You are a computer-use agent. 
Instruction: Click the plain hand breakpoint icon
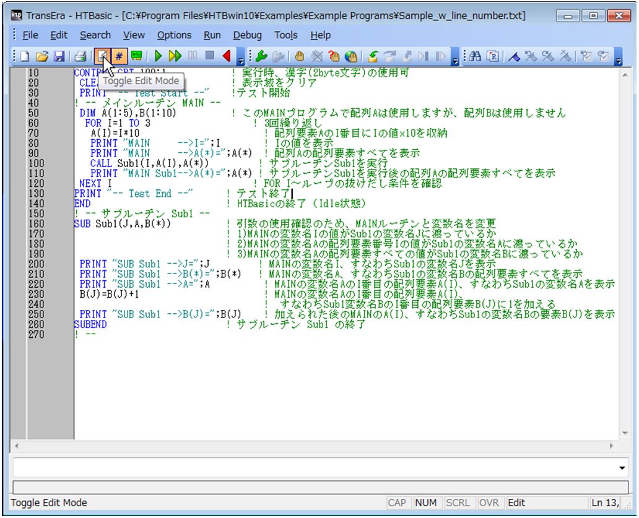pos(300,56)
